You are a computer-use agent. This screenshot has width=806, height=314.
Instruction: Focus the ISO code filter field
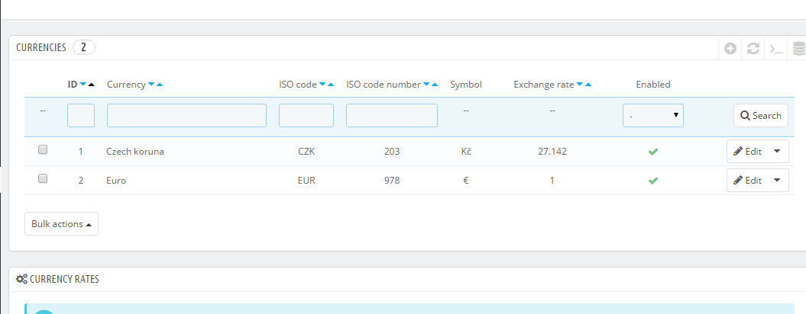(x=306, y=115)
